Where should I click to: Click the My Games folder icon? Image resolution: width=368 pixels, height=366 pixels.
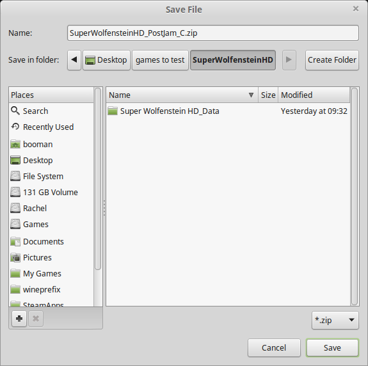[15, 273]
